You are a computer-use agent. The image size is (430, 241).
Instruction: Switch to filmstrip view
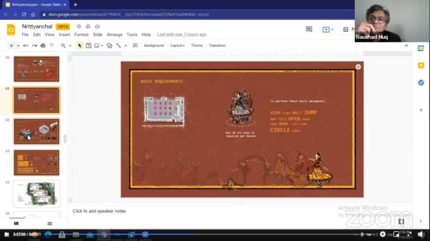coord(16,223)
